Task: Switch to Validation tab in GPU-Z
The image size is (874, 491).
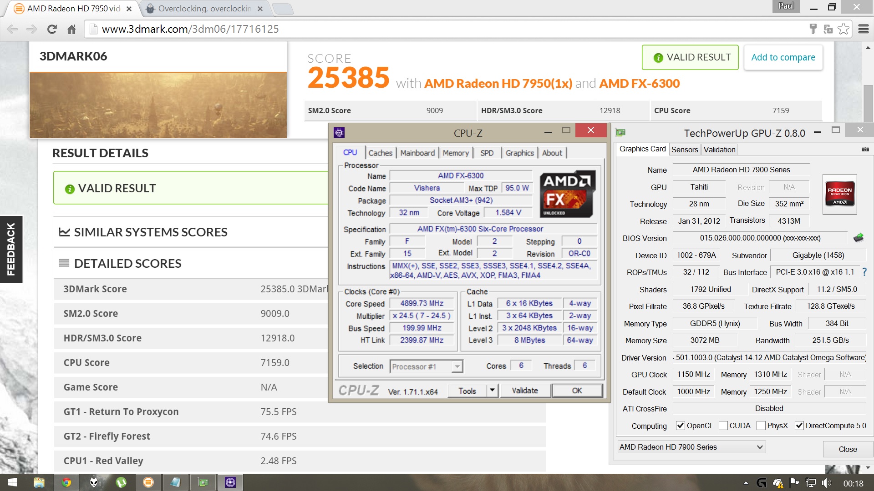Action: 719,150
